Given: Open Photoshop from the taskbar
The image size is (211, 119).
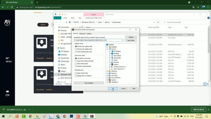Looking at the screenshot, I should tap(72, 116).
